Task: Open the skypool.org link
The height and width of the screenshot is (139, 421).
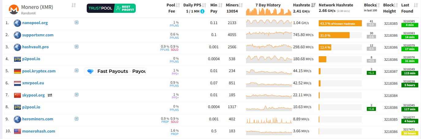Action: pyautogui.click(x=33, y=95)
